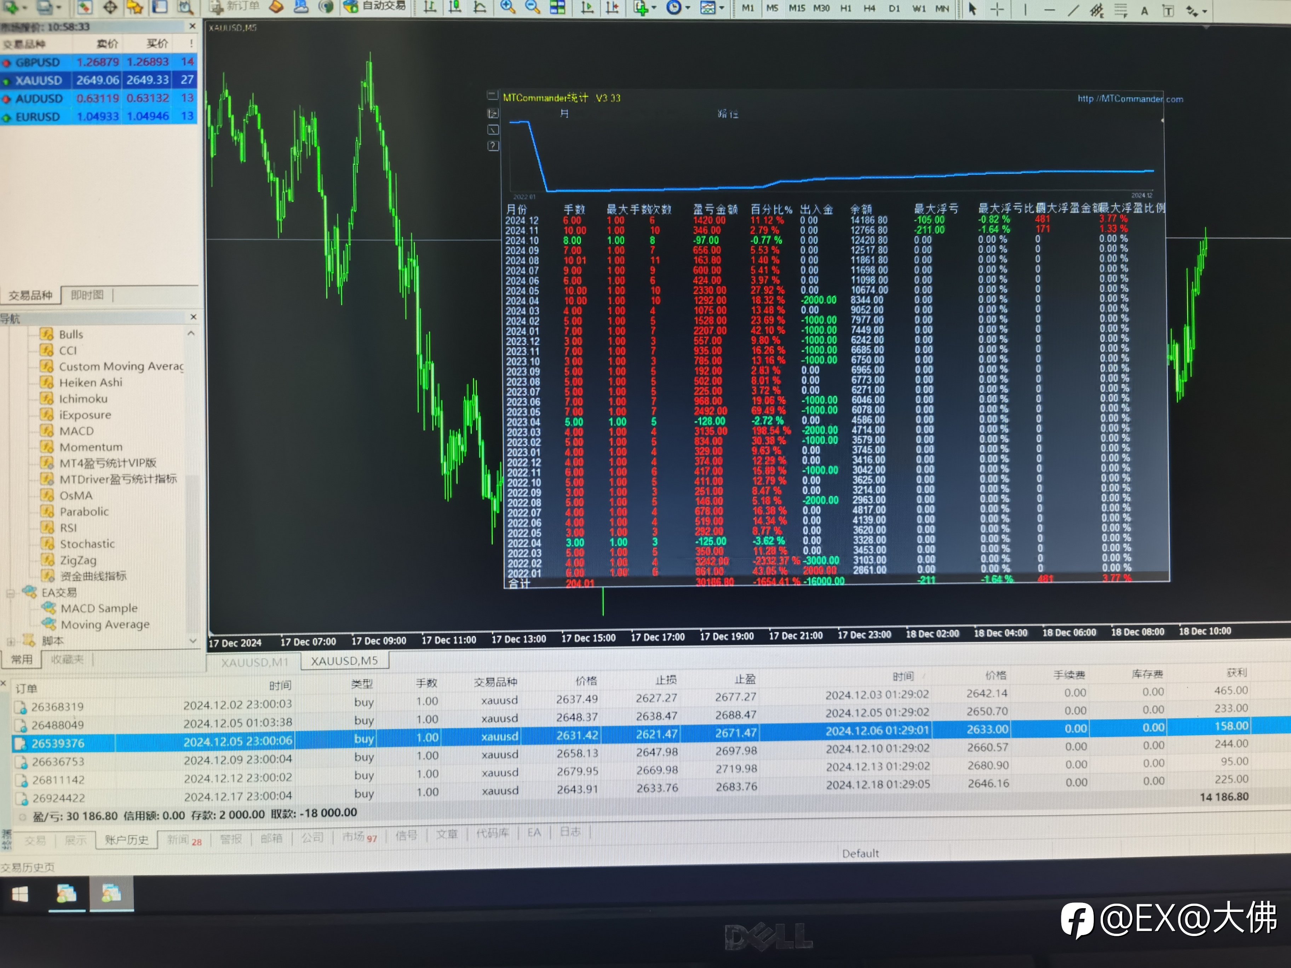Select the W1 timeframe
The height and width of the screenshot is (968, 1291).
click(x=919, y=8)
